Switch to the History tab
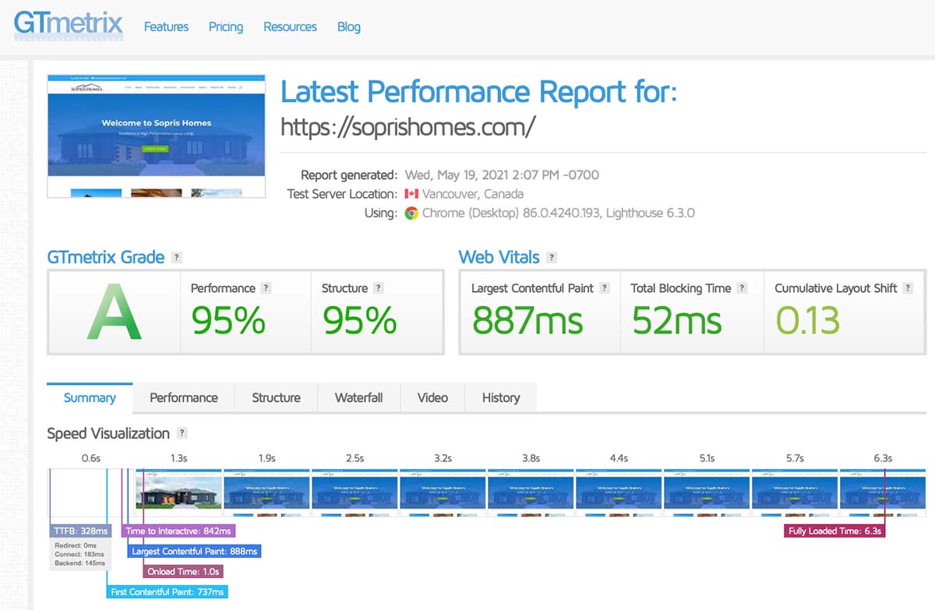Viewport: 935px width, 610px height. tap(501, 397)
